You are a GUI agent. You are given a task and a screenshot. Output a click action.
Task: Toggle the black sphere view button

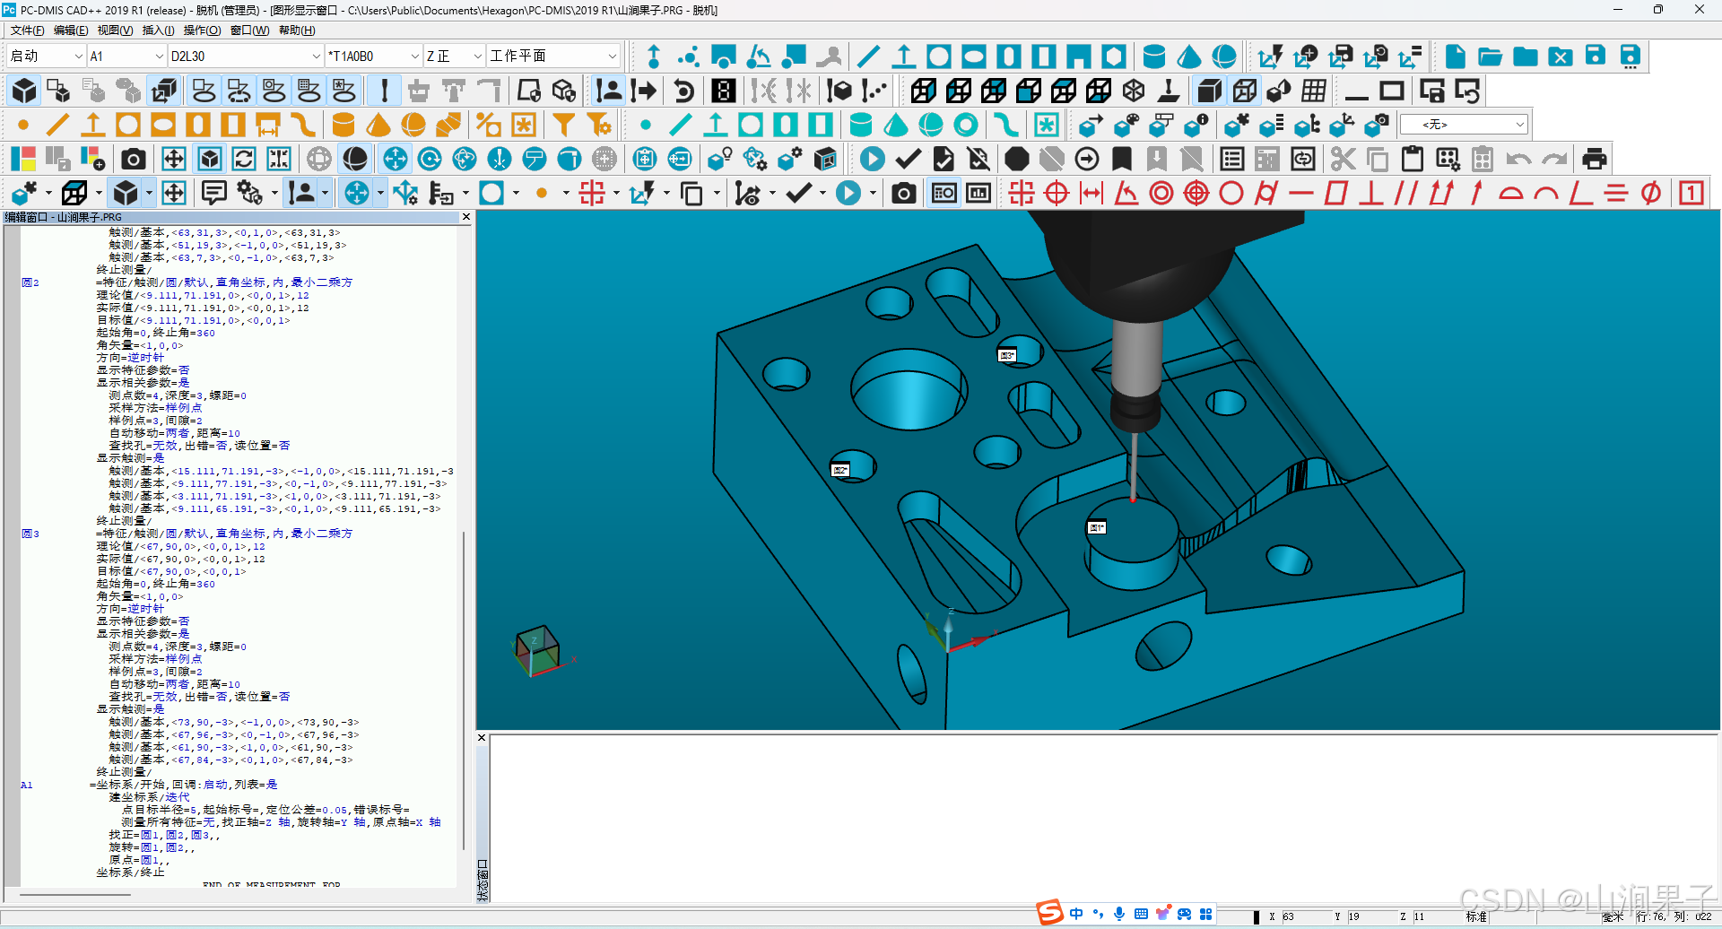[355, 159]
